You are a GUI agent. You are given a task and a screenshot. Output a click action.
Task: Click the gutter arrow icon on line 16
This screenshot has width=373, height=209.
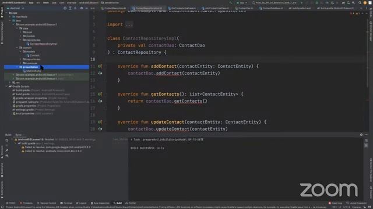tap(100, 101)
